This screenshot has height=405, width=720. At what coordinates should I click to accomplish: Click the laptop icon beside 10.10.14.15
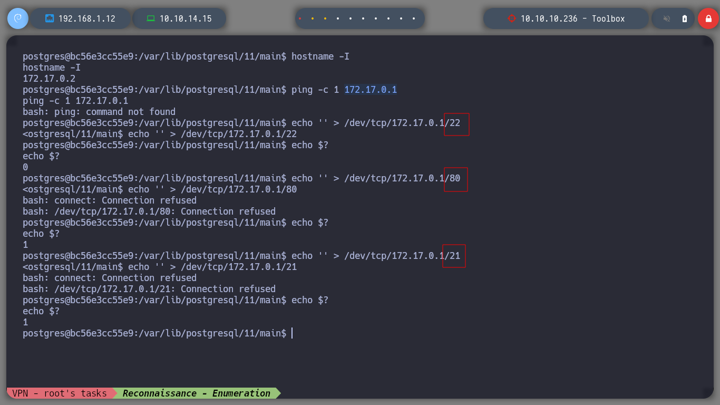[151, 18]
